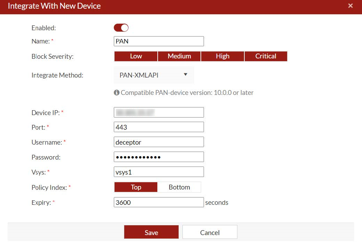Click the info icon about compatible PAN-device version
The height and width of the screenshot is (242, 362).
click(x=117, y=92)
